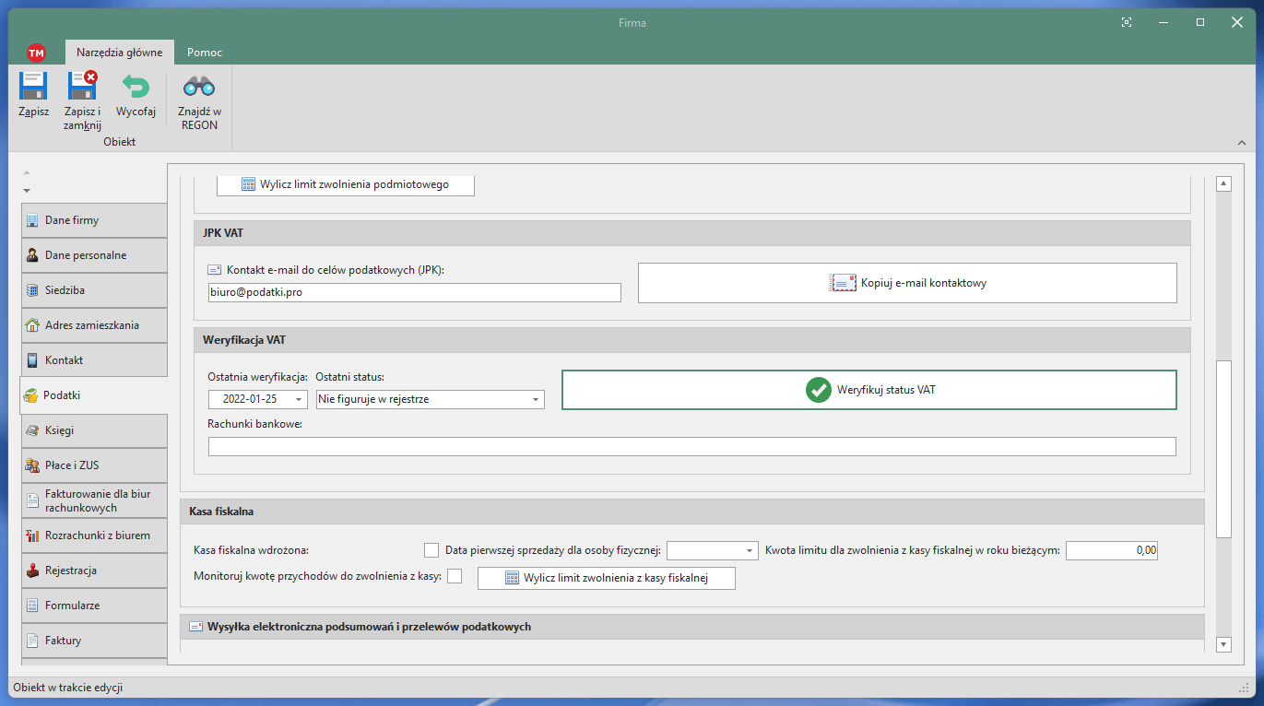The height and width of the screenshot is (706, 1264).
Task: Click the Wylicz limit zwolnienia podmiotowego button
Action: pyautogui.click(x=345, y=184)
